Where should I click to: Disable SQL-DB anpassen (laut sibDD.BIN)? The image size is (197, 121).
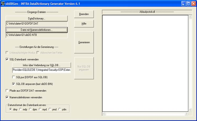click(14, 84)
